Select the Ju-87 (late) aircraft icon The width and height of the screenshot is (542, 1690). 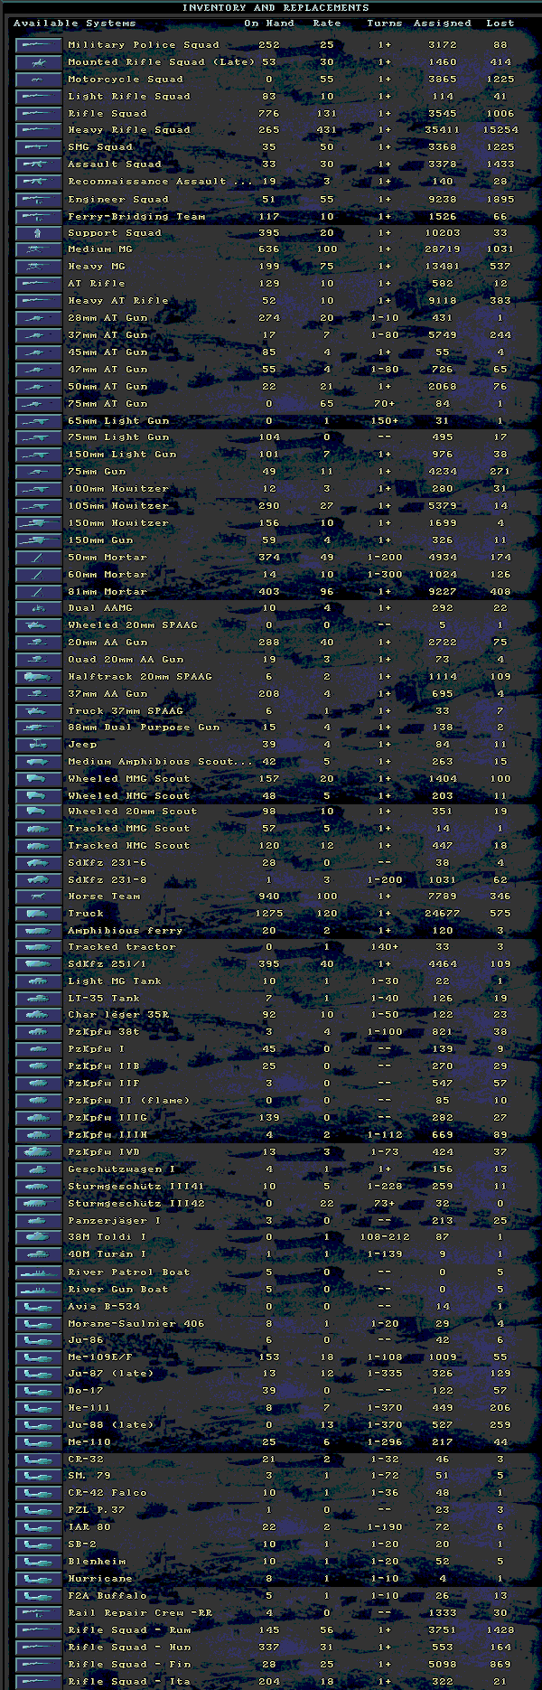click(39, 1374)
